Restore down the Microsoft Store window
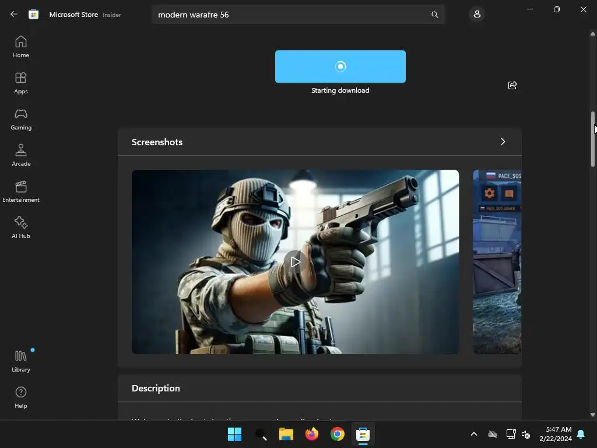 pyautogui.click(x=557, y=9)
